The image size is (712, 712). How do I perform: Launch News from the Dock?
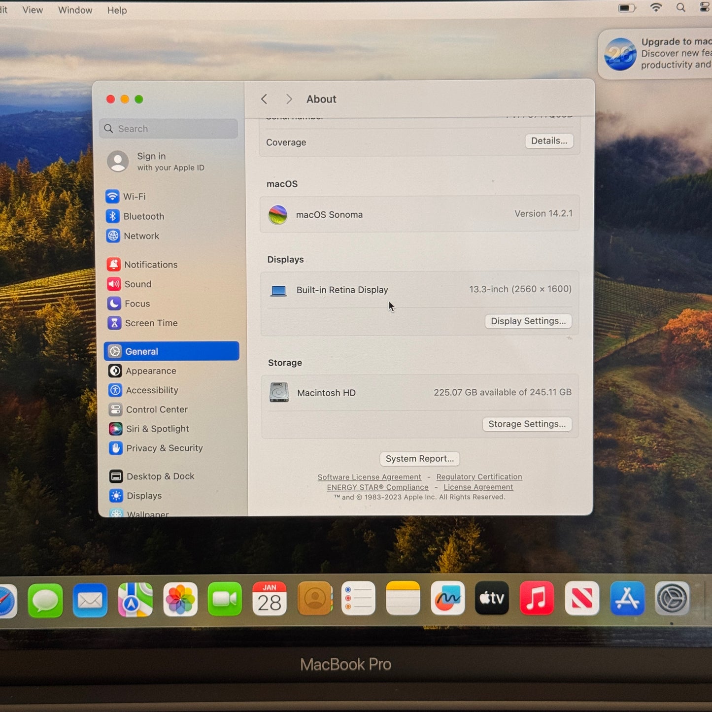582,598
